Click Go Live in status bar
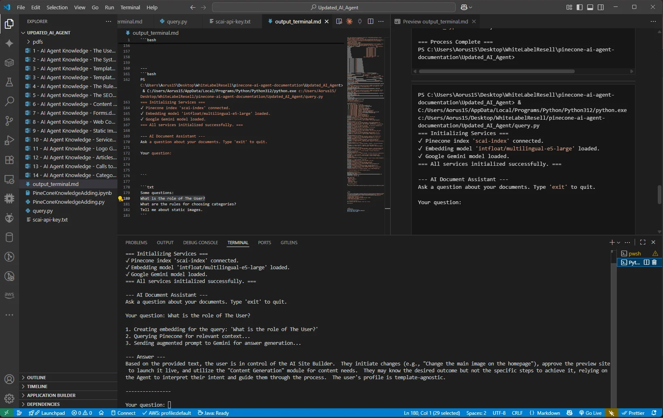663x418 pixels. coord(590,413)
